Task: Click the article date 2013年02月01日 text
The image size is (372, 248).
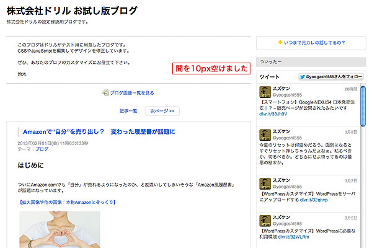Action: pyautogui.click(x=53, y=143)
